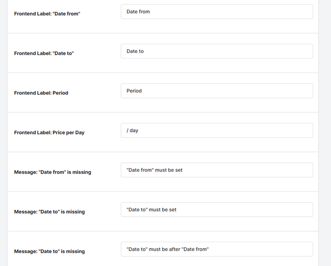Click the label beside 'must be after "Date from"'
Viewport: 331px width, 266px height.
coord(49,252)
